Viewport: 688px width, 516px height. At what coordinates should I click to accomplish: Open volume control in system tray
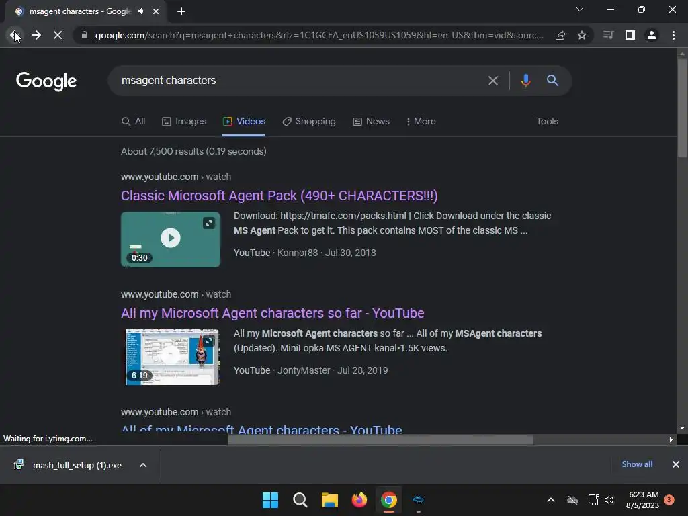(609, 500)
